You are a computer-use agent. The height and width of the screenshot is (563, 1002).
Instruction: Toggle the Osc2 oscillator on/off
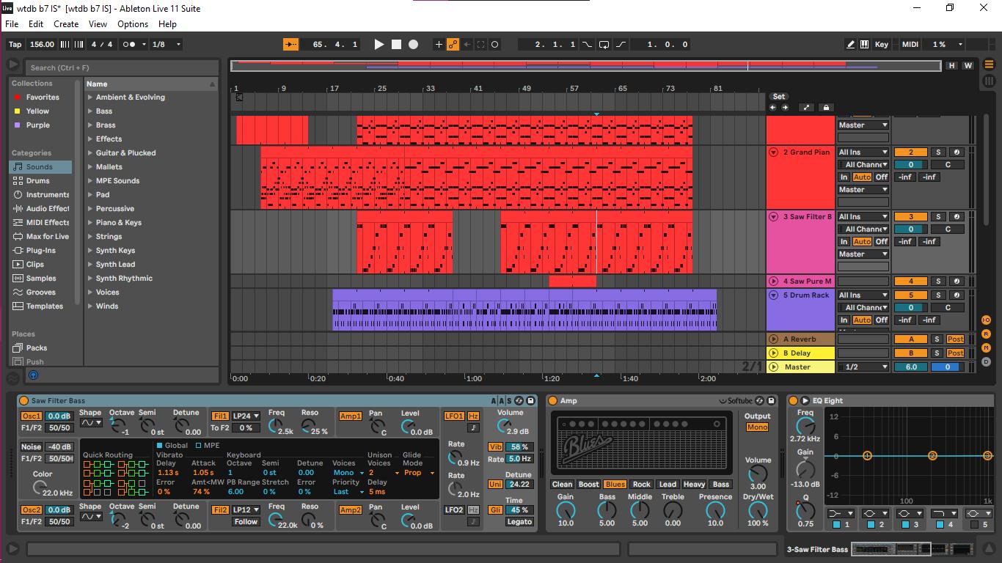point(31,510)
